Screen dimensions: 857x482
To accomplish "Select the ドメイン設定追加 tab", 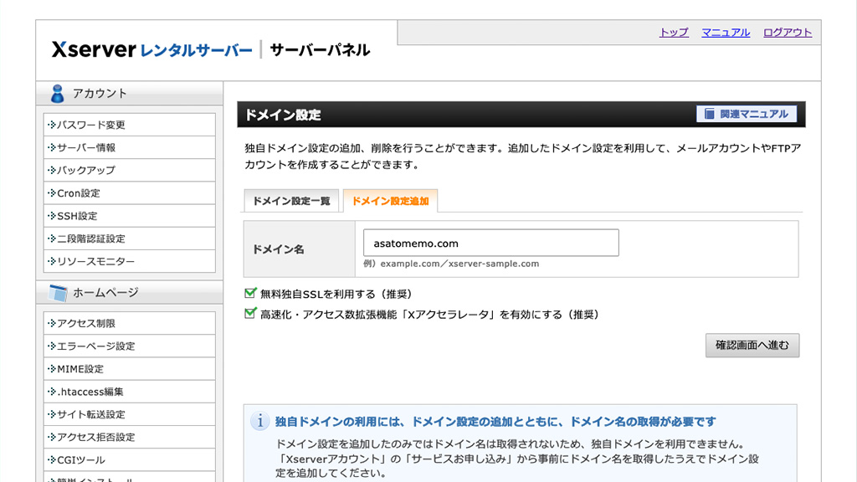I will 390,201.
